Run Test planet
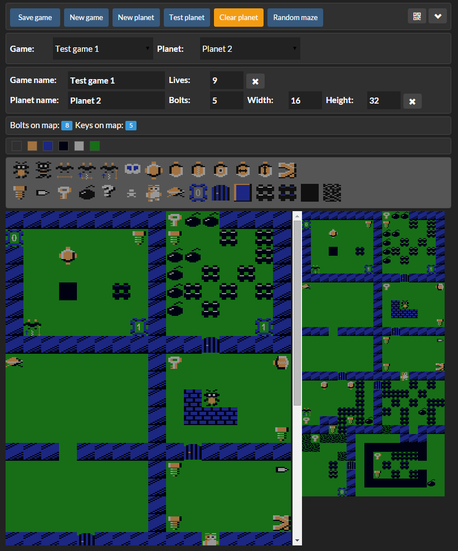Viewport: 458px width, 551px height. 187,18
